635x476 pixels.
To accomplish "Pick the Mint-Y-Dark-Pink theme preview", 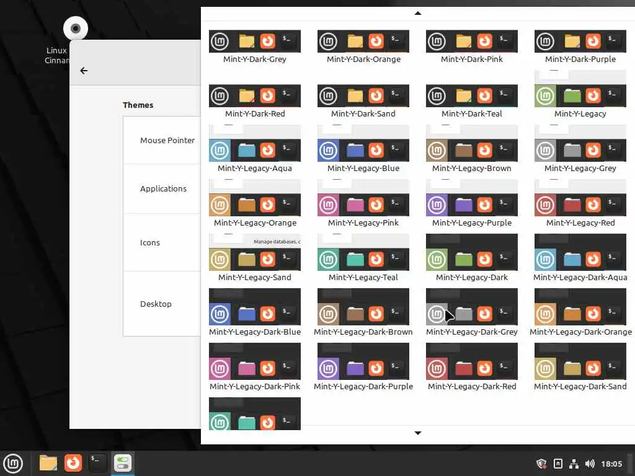I will pyautogui.click(x=472, y=42).
